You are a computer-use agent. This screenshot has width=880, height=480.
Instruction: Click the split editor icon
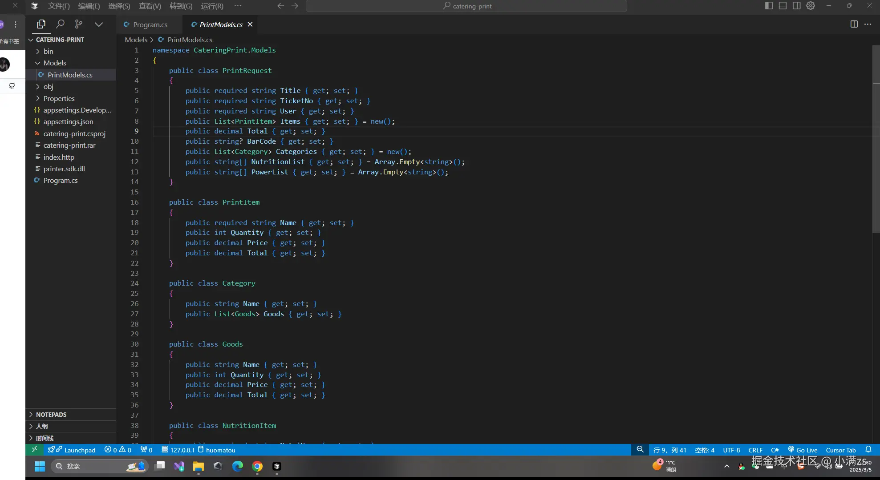pyautogui.click(x=854, y=24)
